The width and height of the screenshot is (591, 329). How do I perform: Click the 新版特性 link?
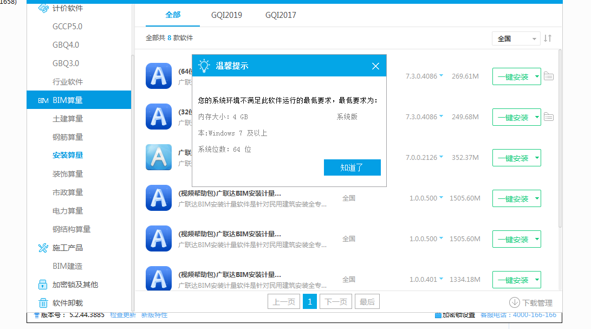click(154, 315)
